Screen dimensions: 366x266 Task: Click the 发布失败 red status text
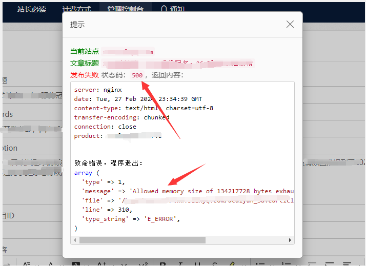tap(84, 75)
